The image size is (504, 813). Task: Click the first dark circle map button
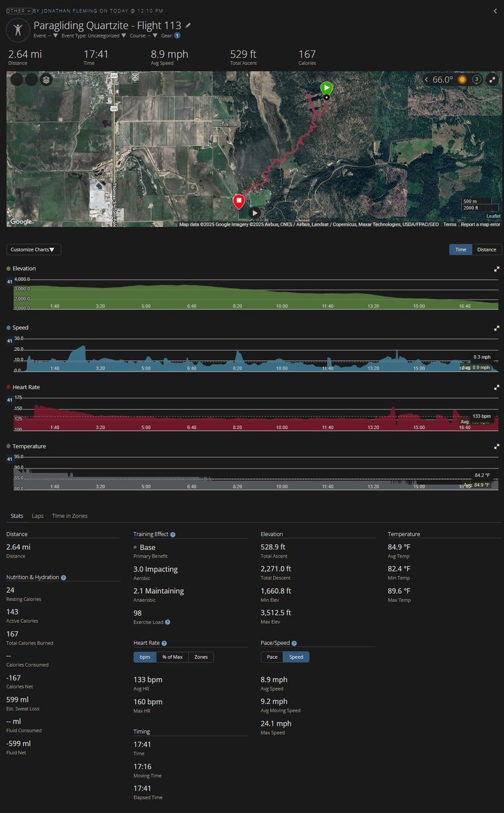tap(17, 79)
